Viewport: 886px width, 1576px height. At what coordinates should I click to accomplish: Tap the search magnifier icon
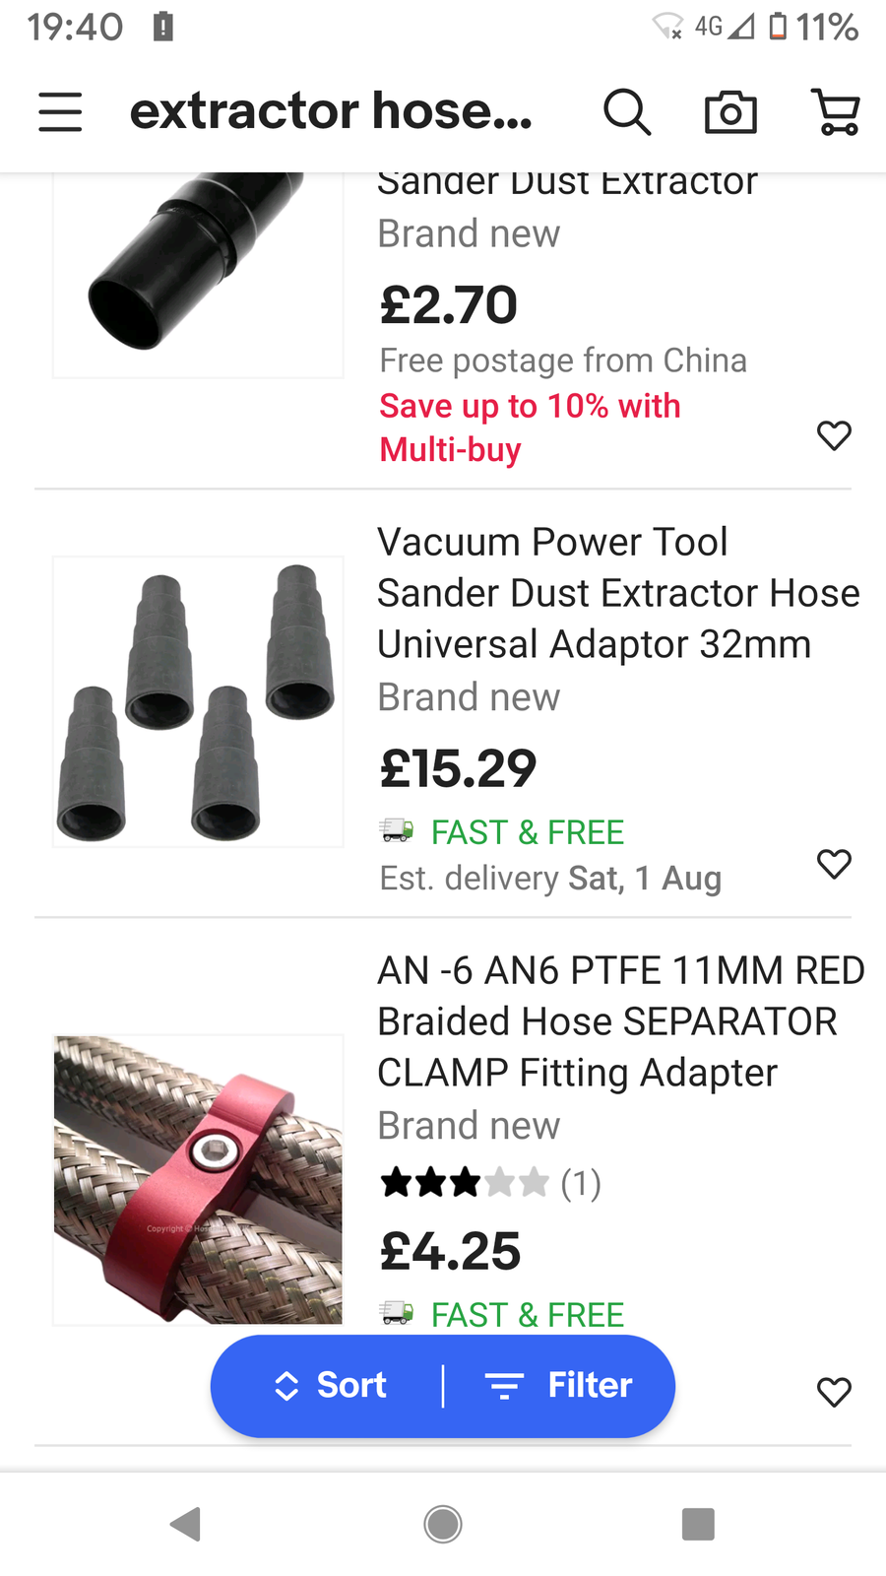coord(627,111)
